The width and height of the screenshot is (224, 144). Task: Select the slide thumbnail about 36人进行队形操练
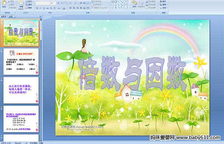point(21,90)
